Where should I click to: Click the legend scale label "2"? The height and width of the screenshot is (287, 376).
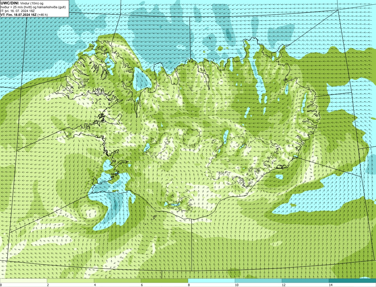tap(48, 285)
